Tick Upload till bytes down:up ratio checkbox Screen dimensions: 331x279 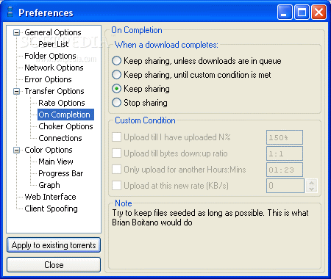pos(116,153)
